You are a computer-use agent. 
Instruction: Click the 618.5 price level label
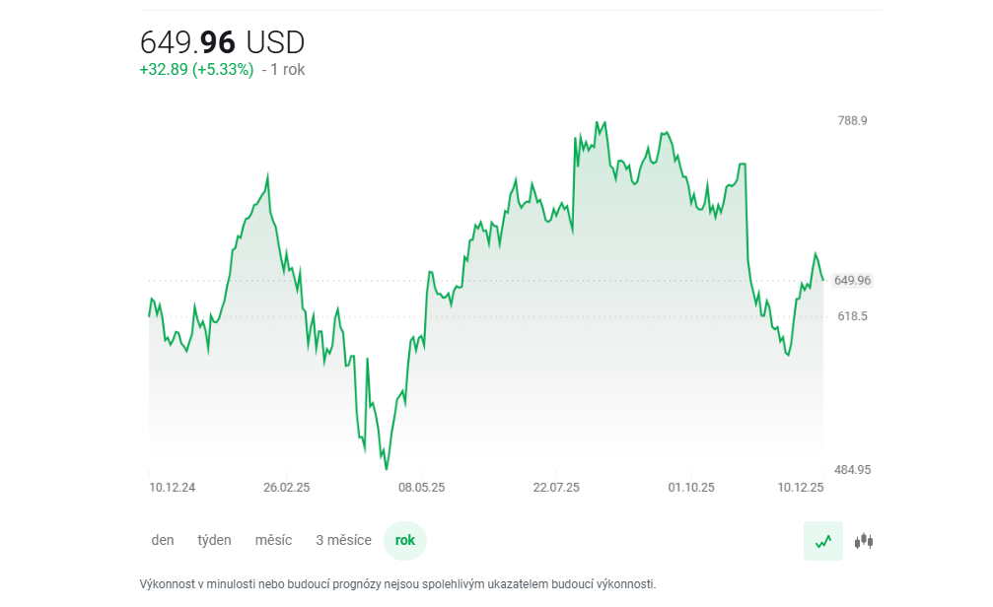click(852, 316)
